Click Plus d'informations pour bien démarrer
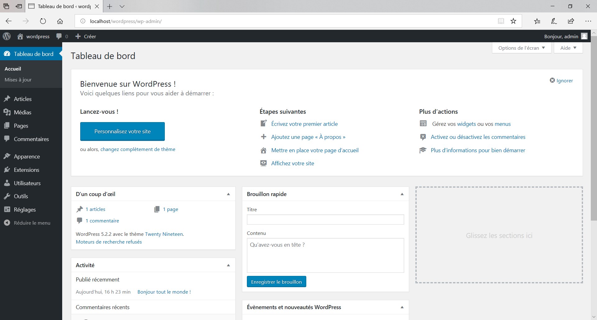Screen dimensions: 597x320 pos(478,150)
